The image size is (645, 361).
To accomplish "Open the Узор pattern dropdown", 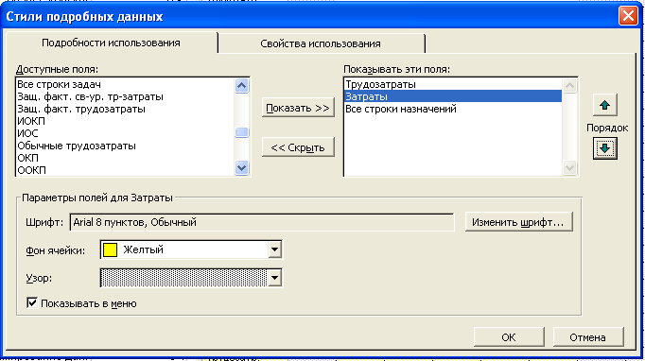I will point(274,278).
